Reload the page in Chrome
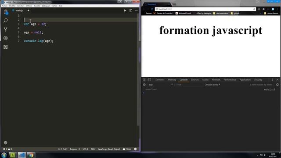Viewport: 281px width, 158px height. pos(152,9)
